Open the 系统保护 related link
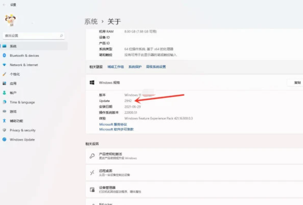Viewport: 303px width, 205px height. [x=135, y=67]
